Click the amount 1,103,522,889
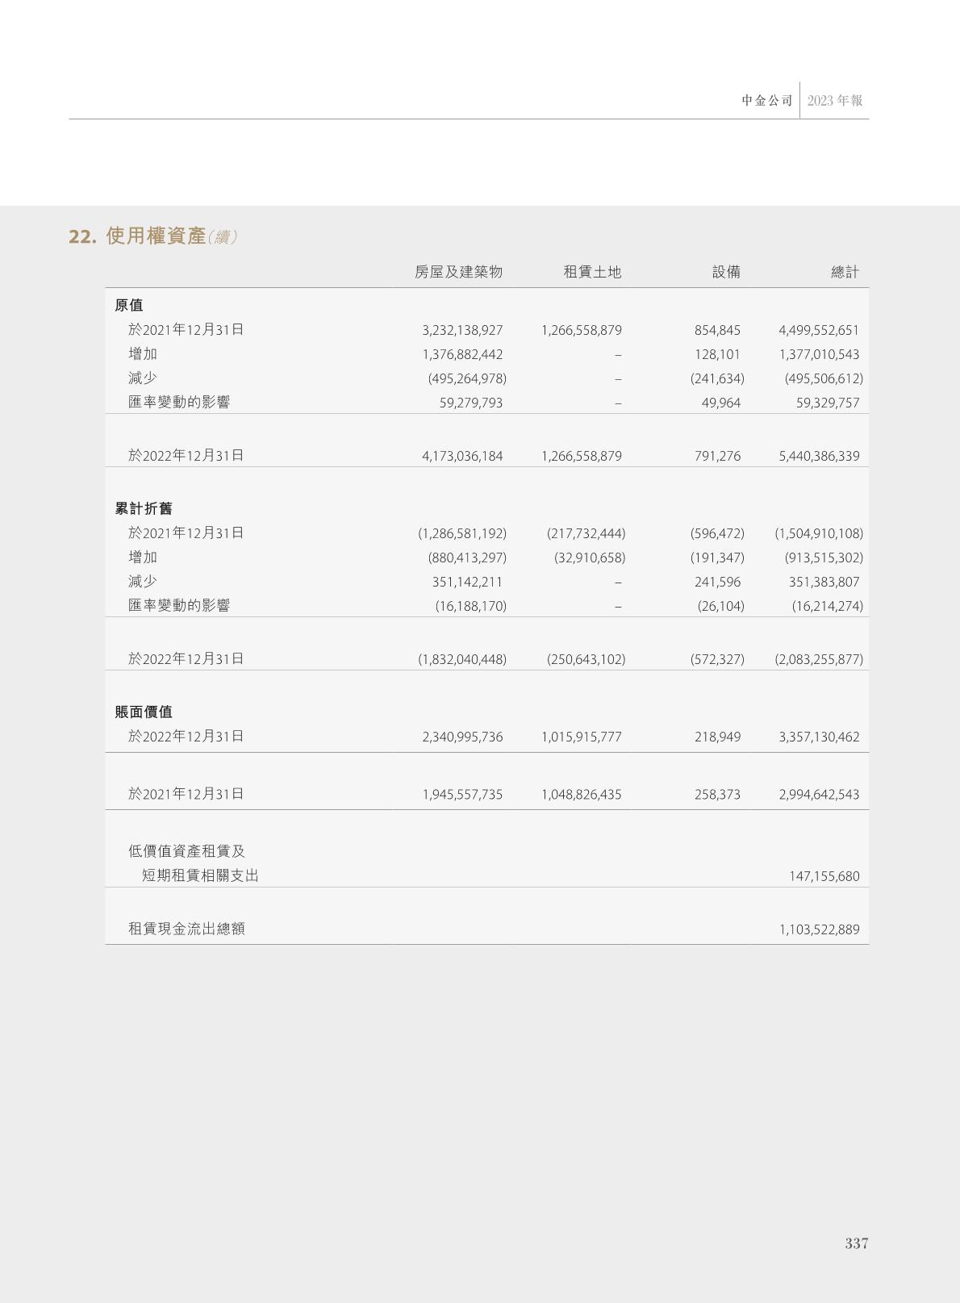This screenshot has width=960, height=1303. click(x=819, y=930)
